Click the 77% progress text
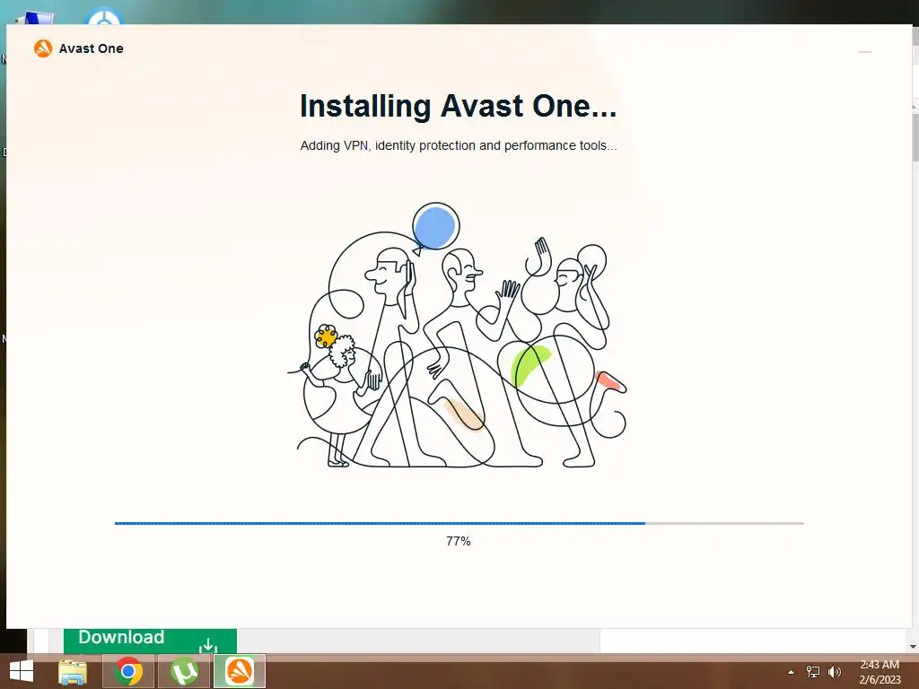This screenshot has height=689, width=919. 459,541
